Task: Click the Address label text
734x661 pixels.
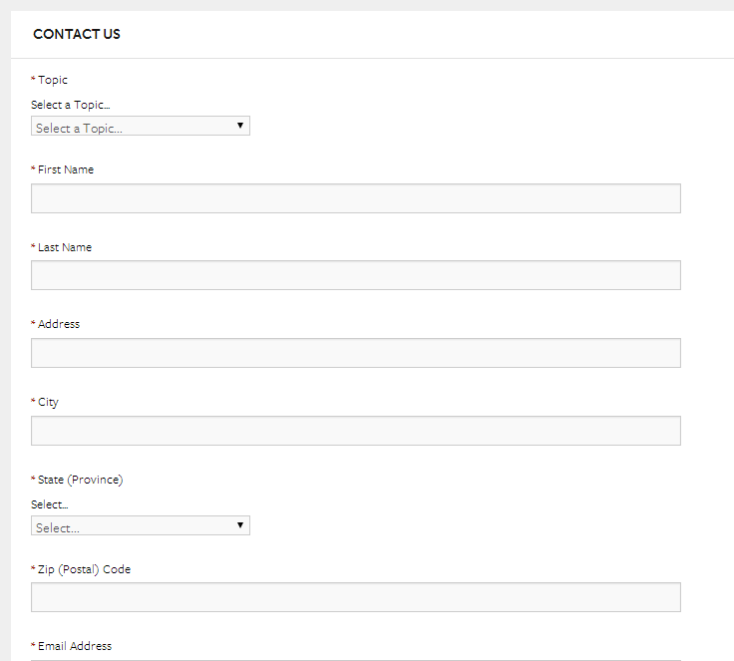Action: pos(59,324)
